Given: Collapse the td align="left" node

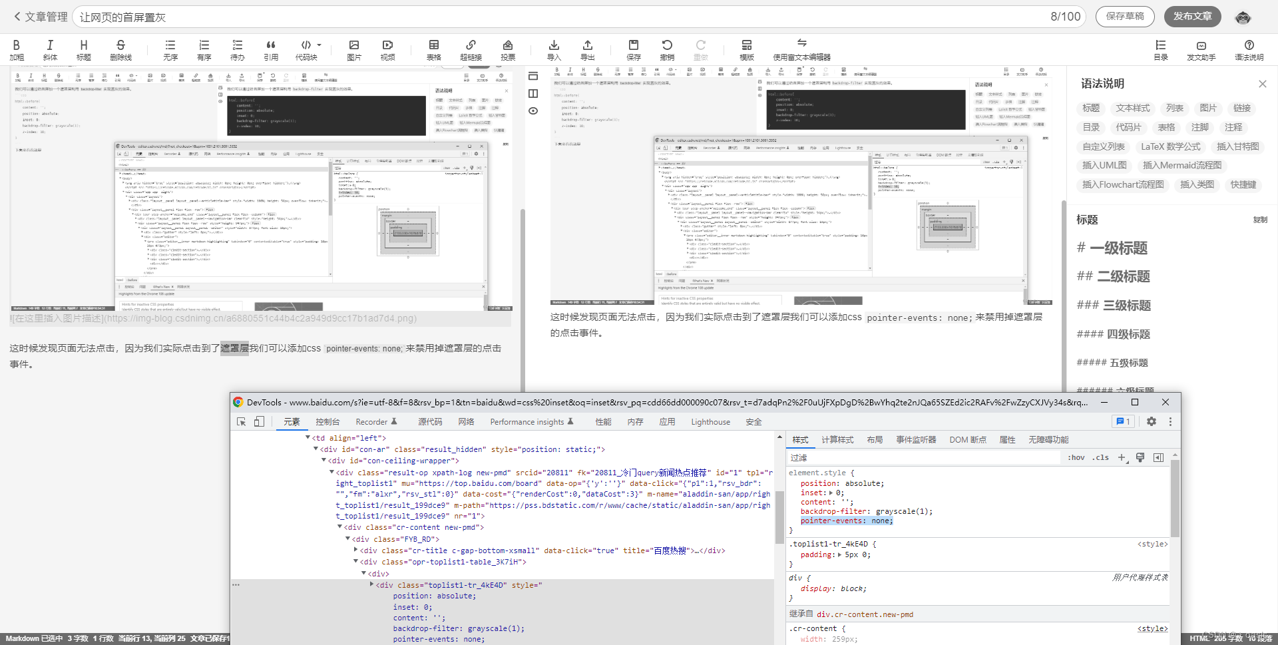Looking at the screenshot, I should (308, 437).
